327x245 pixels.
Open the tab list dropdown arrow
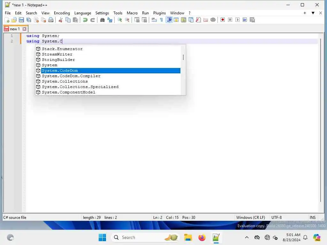(313, 13)
